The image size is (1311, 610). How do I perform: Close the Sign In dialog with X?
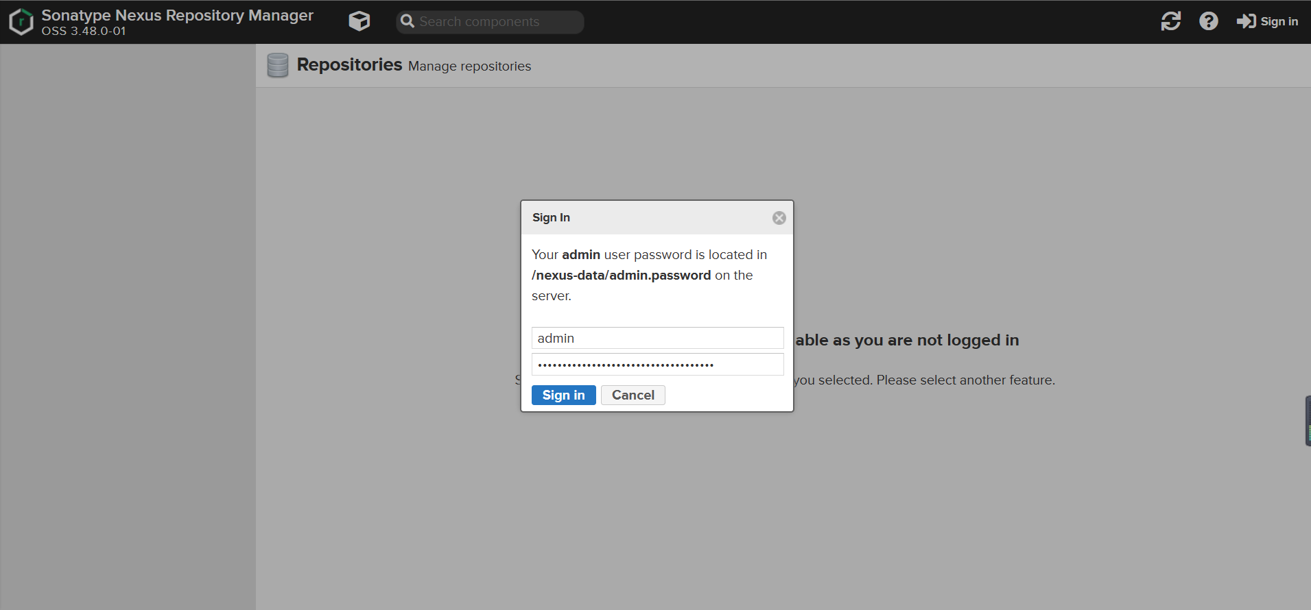pos(779,218)
